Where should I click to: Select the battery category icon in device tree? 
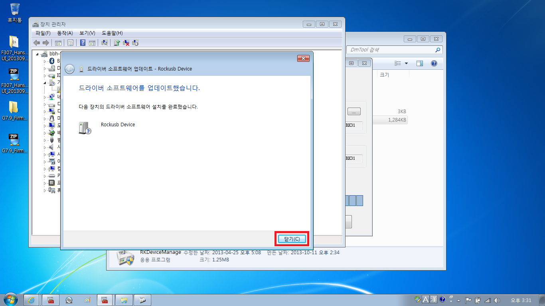pos(51,133)
